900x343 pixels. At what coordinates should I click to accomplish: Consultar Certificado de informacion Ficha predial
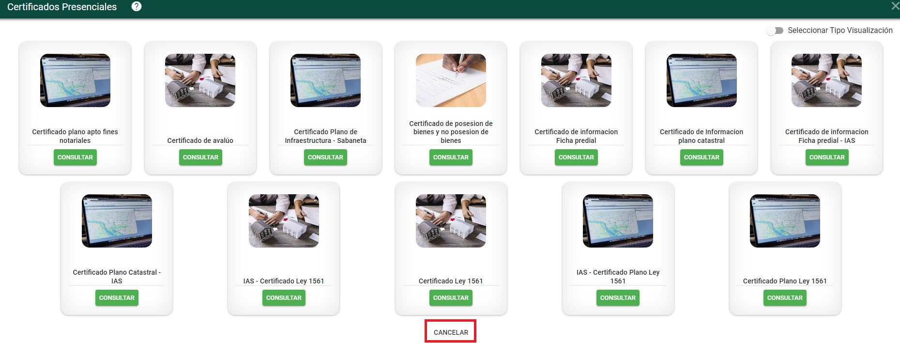[576, 157]
